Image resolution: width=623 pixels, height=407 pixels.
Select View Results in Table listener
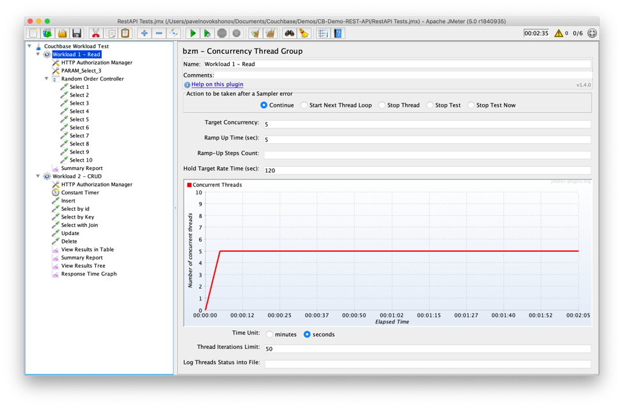(88, 249)
